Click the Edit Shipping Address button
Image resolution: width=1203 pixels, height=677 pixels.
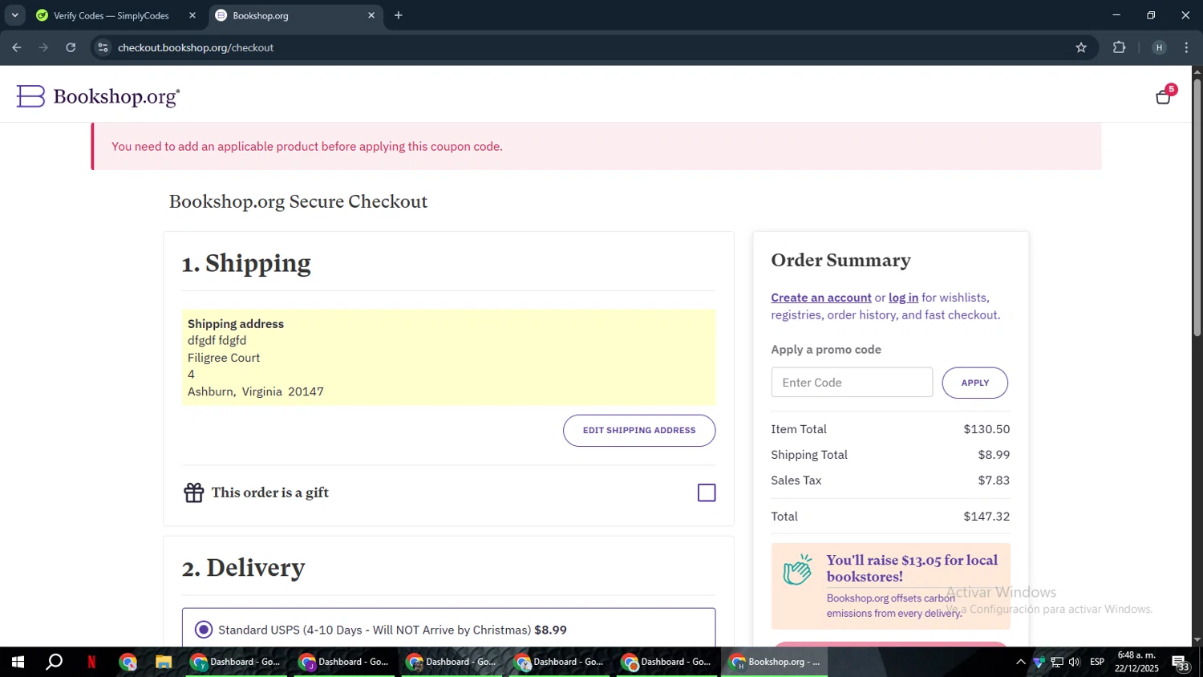click(x=639, y=430)
